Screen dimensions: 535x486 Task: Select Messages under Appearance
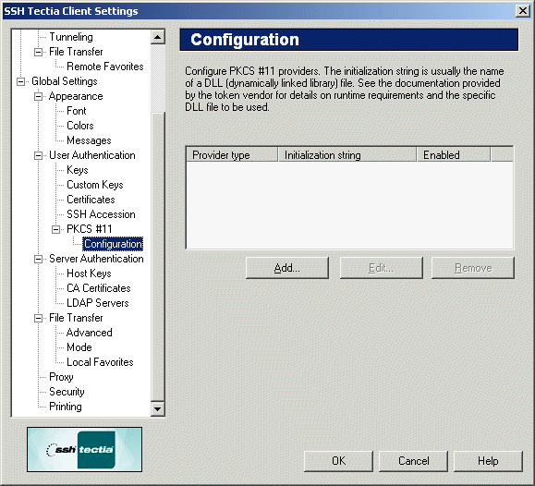coord(89,140)
